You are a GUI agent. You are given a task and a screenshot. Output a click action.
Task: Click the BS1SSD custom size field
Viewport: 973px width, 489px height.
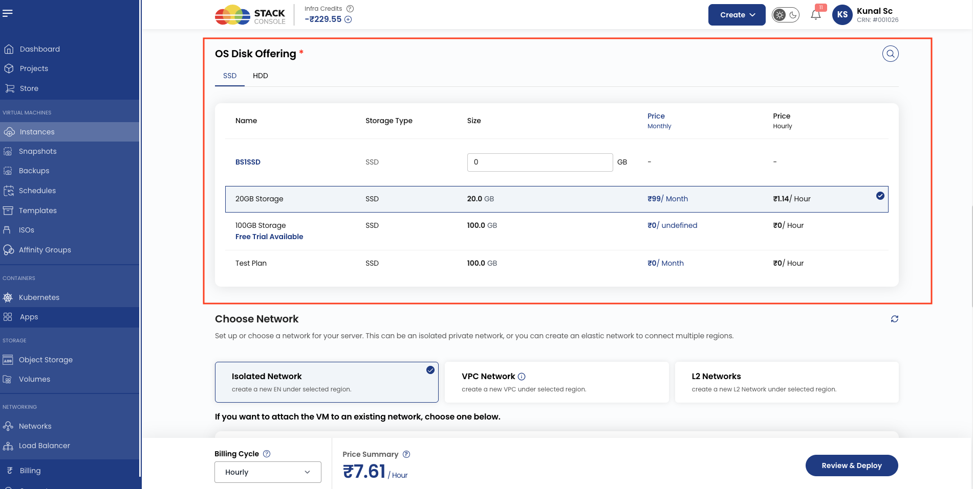tap(539, 162)
